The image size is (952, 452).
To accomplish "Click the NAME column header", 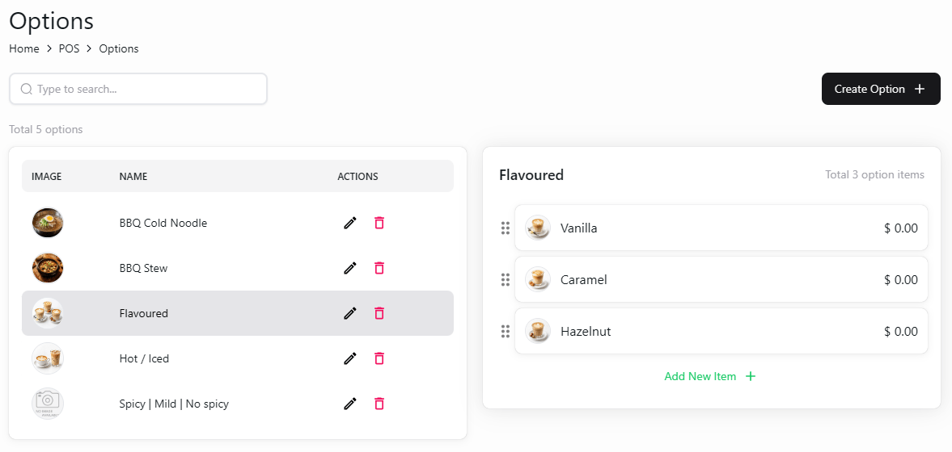I will [133, 176].
